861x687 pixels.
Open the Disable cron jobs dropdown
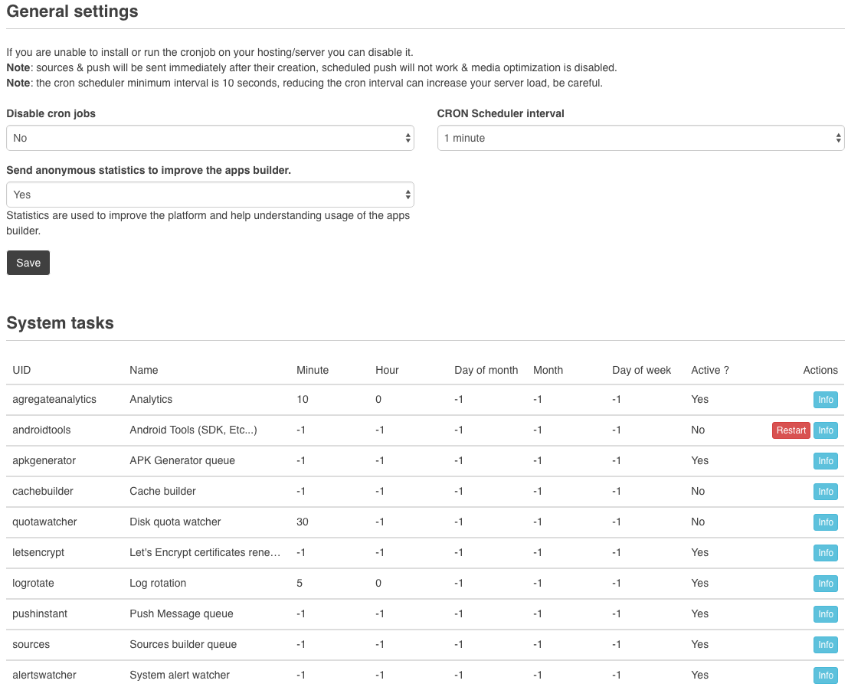pos(210,138)
